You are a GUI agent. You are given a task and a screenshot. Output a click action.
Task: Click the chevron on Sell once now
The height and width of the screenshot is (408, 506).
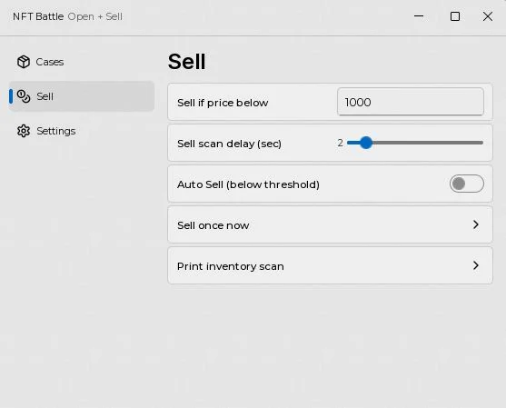[476, 224]
